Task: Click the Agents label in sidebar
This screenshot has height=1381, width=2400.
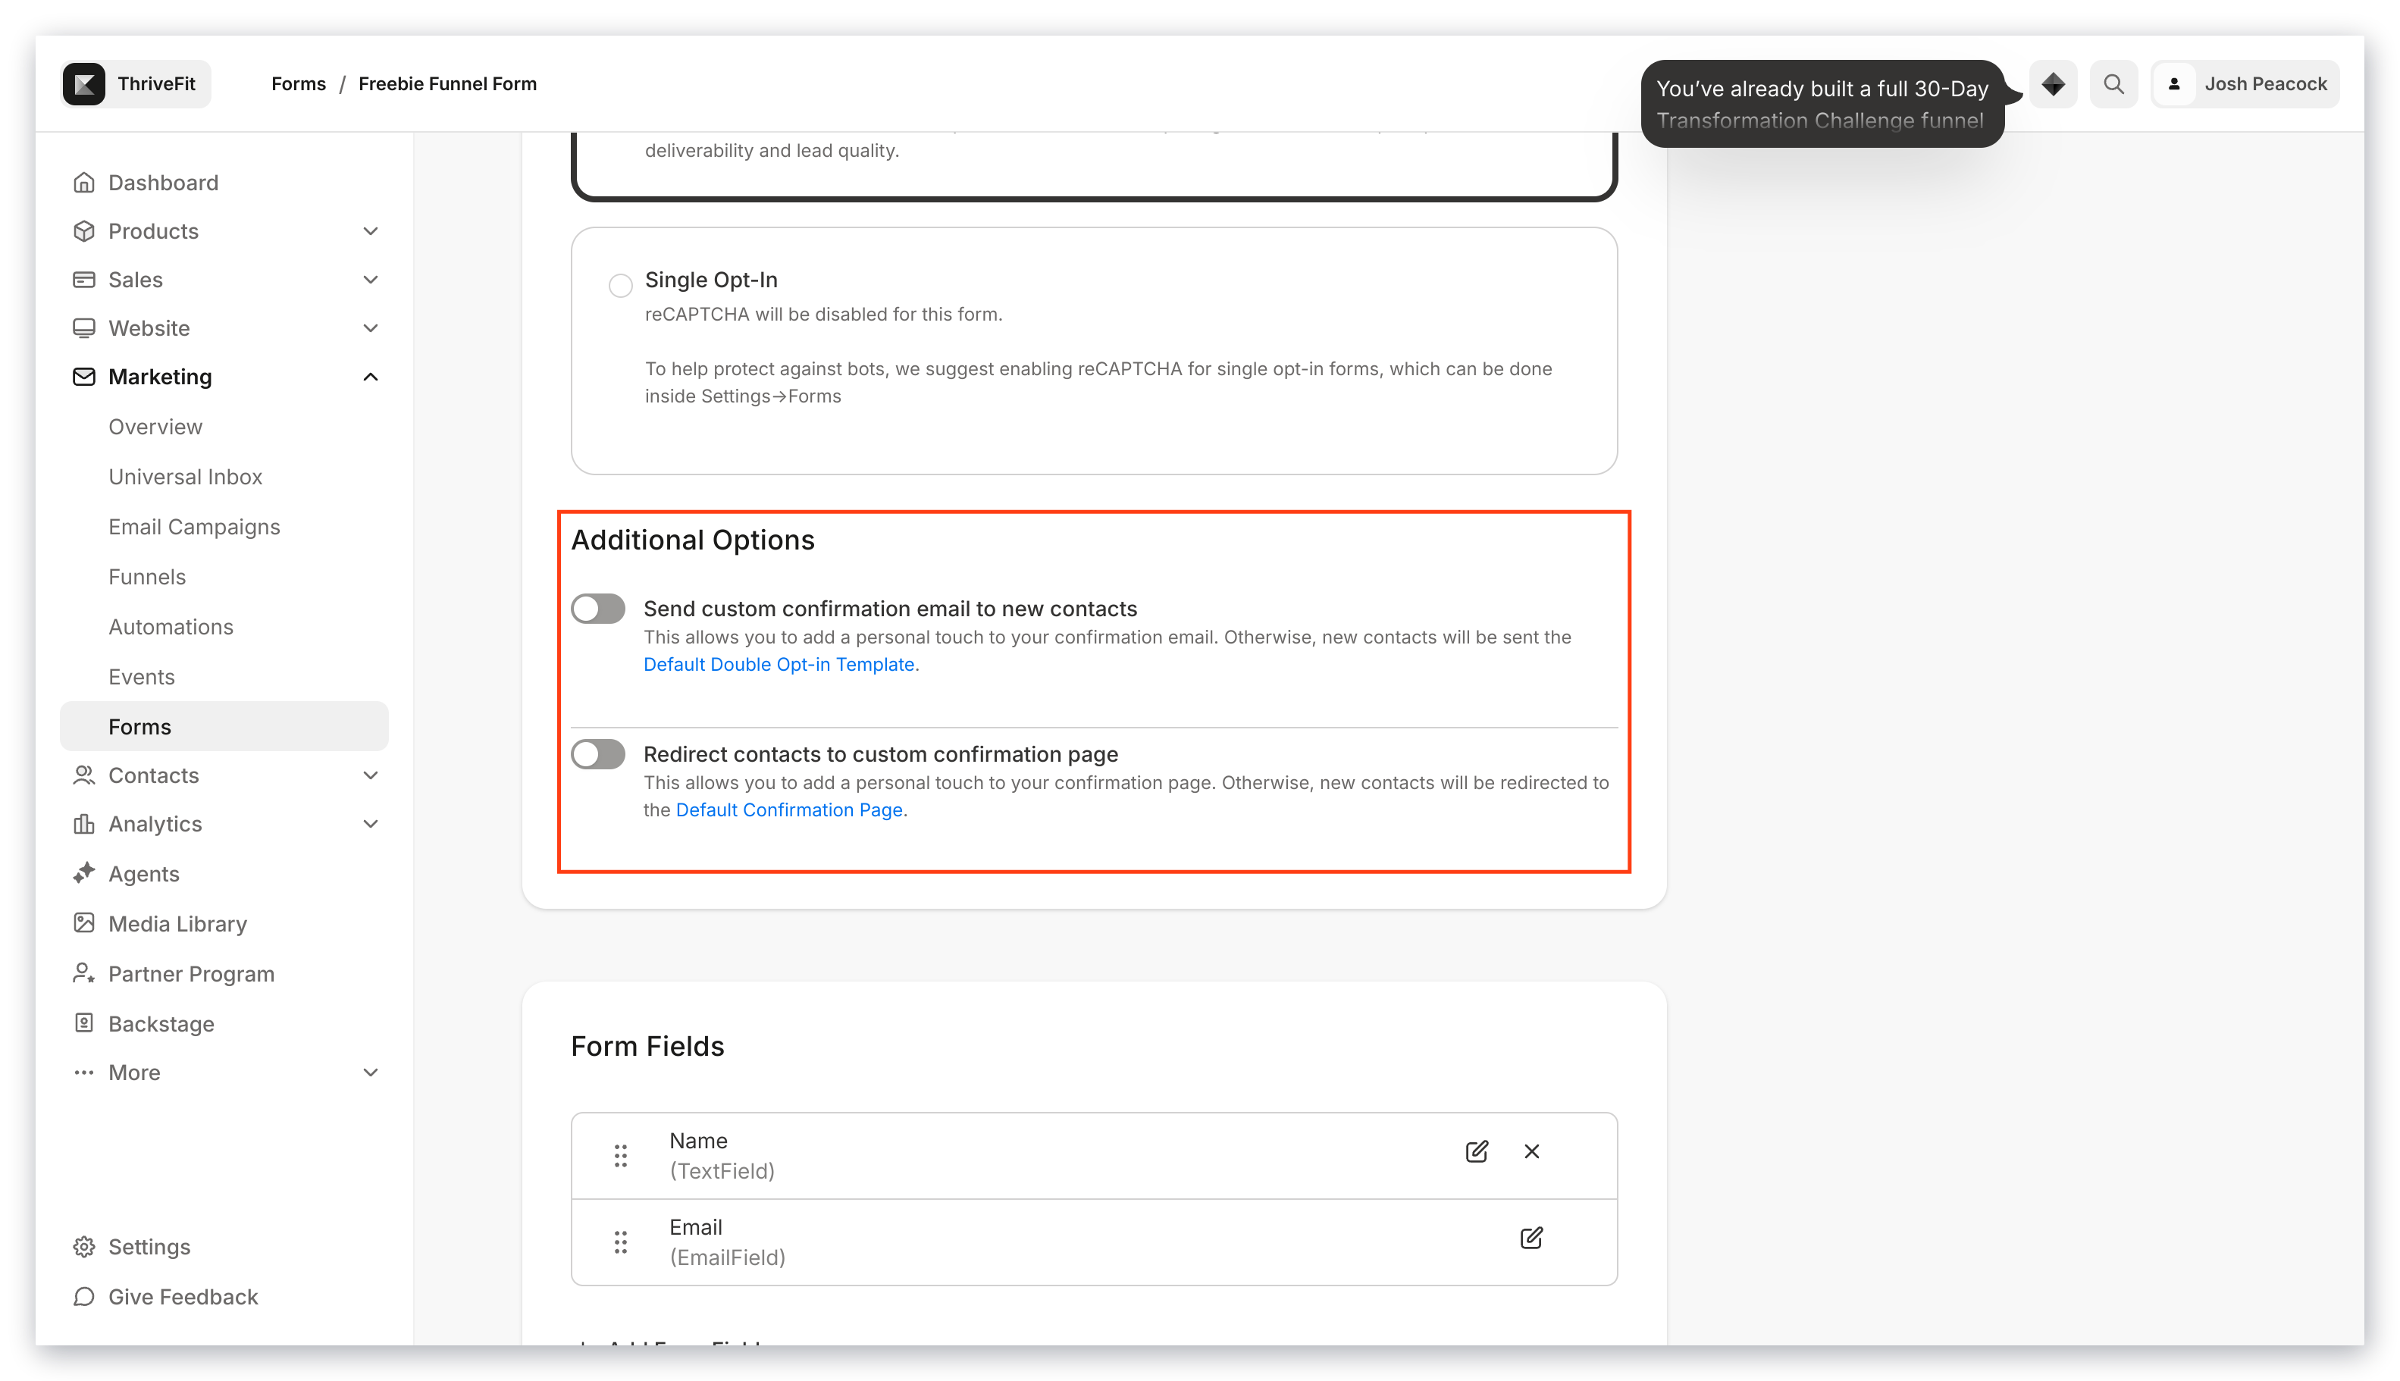Action: click(143, 874)
